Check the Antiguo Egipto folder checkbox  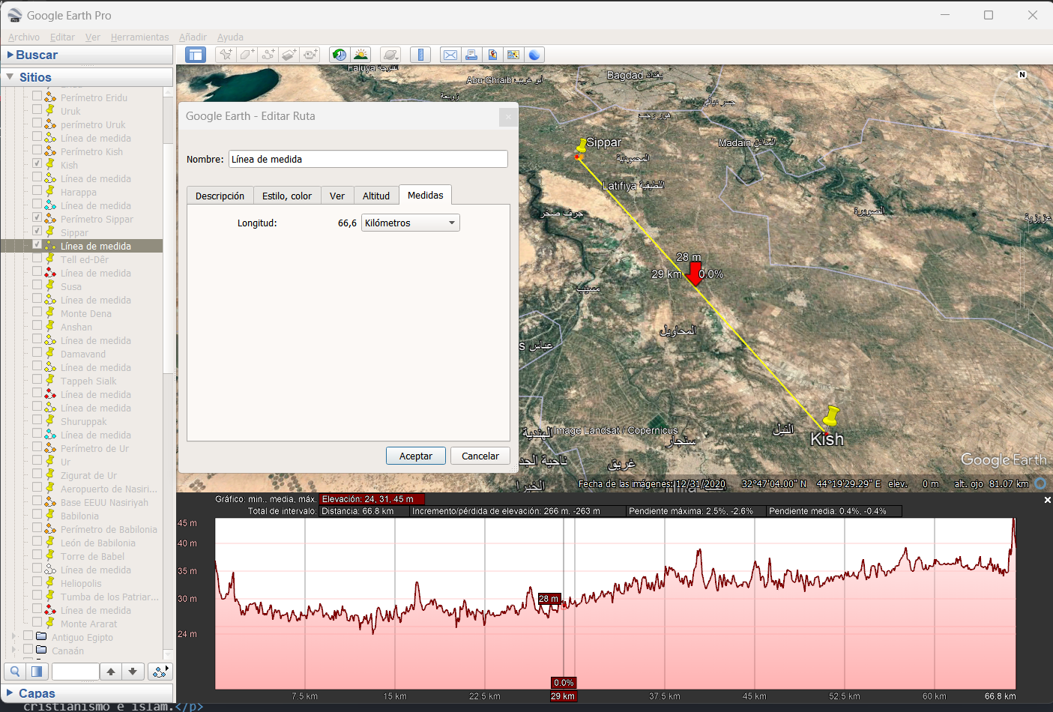pos(28,636)
